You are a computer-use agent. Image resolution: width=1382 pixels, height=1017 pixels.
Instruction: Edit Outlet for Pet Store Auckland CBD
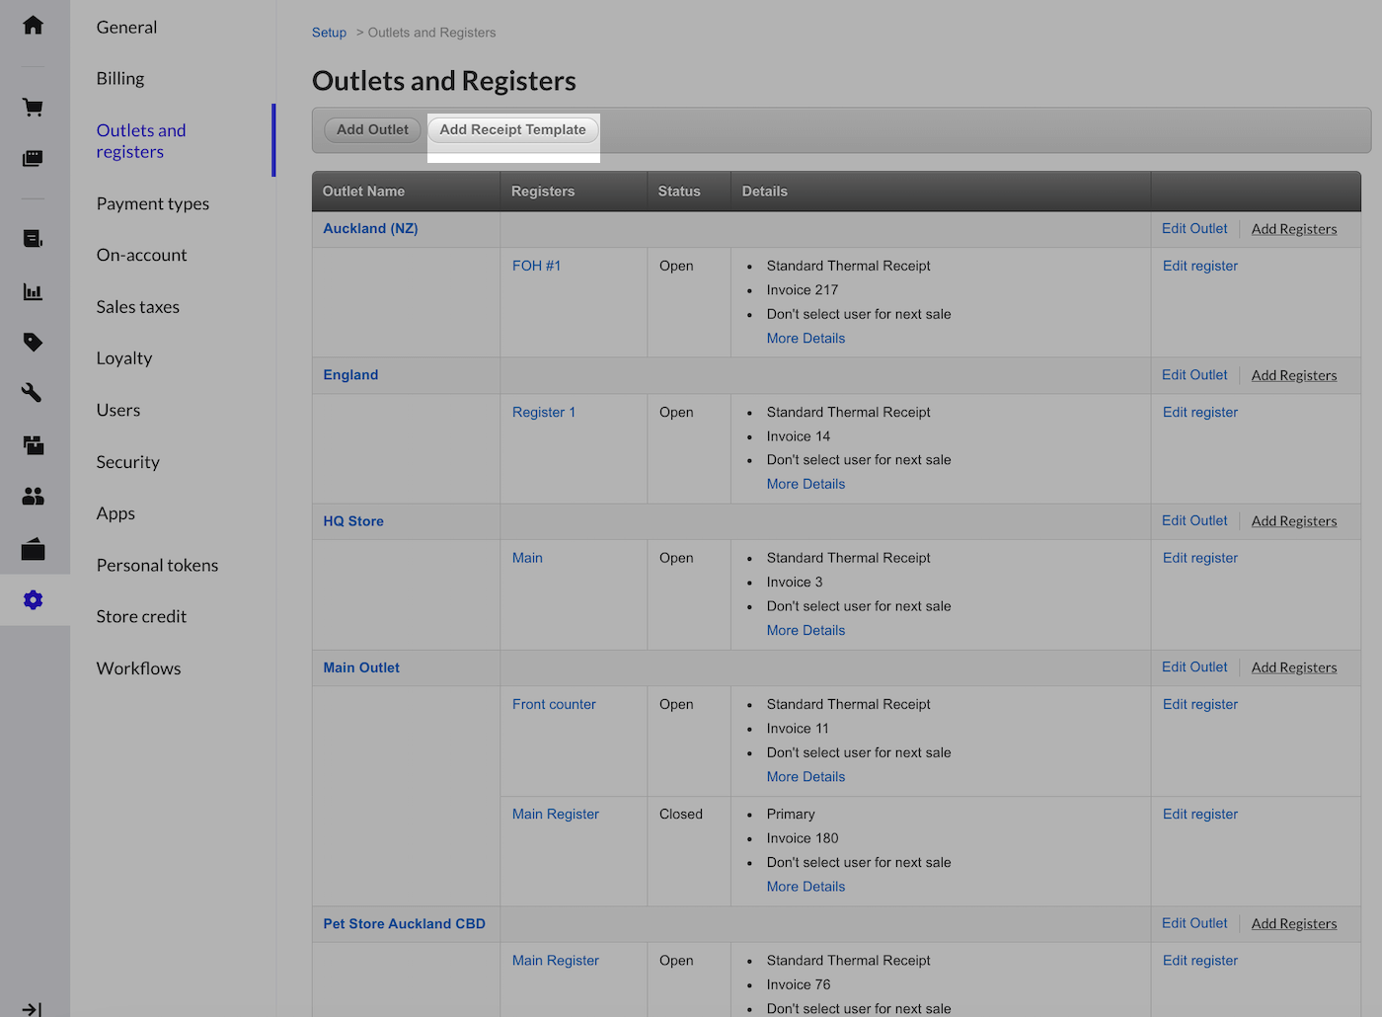tap(1194, 923)
